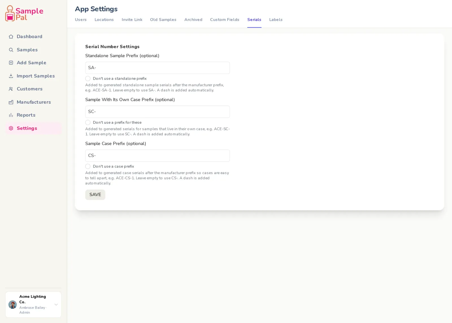The image size is (452, 323).
Task: Go to the Old Samples tab
Action: pos(163,19)
